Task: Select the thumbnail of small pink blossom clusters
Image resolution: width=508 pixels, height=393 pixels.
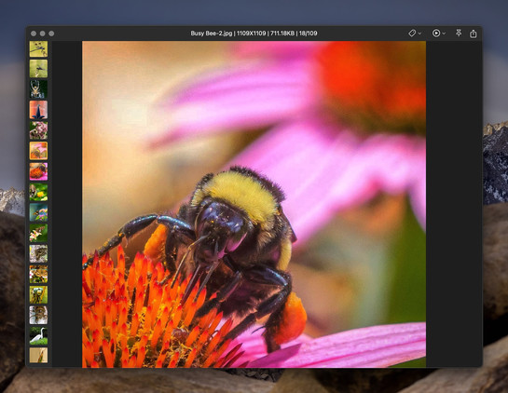Action: [x=38, y=130]
